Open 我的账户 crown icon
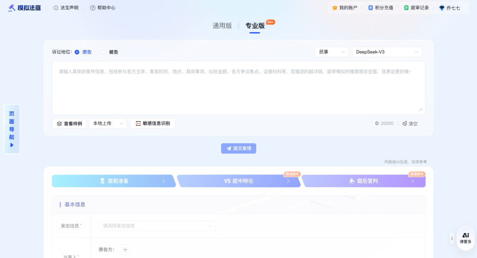The image size is (477, 258). click(335, 7)
